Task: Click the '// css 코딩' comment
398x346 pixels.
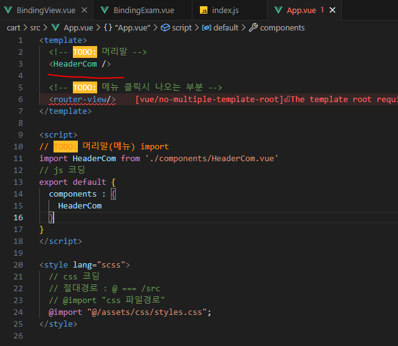Action: click(x=74, y=276)
